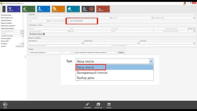Expand the Товары tile dropdown arrow
Image resolution: width=197 pixels, height=111 pixels.
click(x=34, y=9)
